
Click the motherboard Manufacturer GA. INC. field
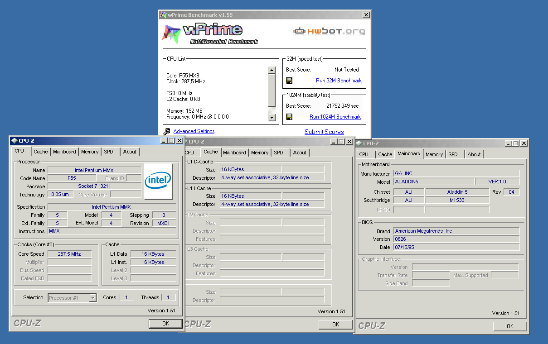[456, 173]
